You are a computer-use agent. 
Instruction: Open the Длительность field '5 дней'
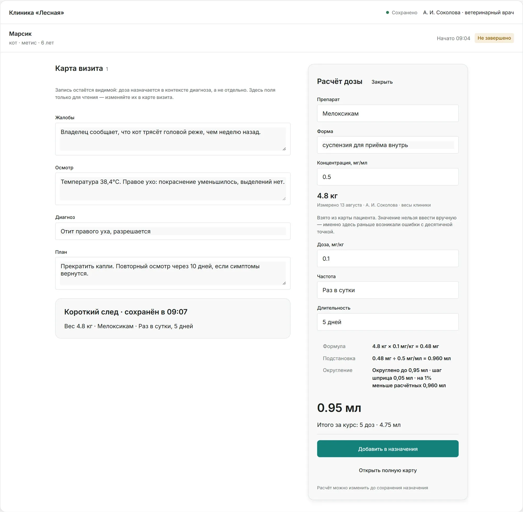tap(388, 322)
